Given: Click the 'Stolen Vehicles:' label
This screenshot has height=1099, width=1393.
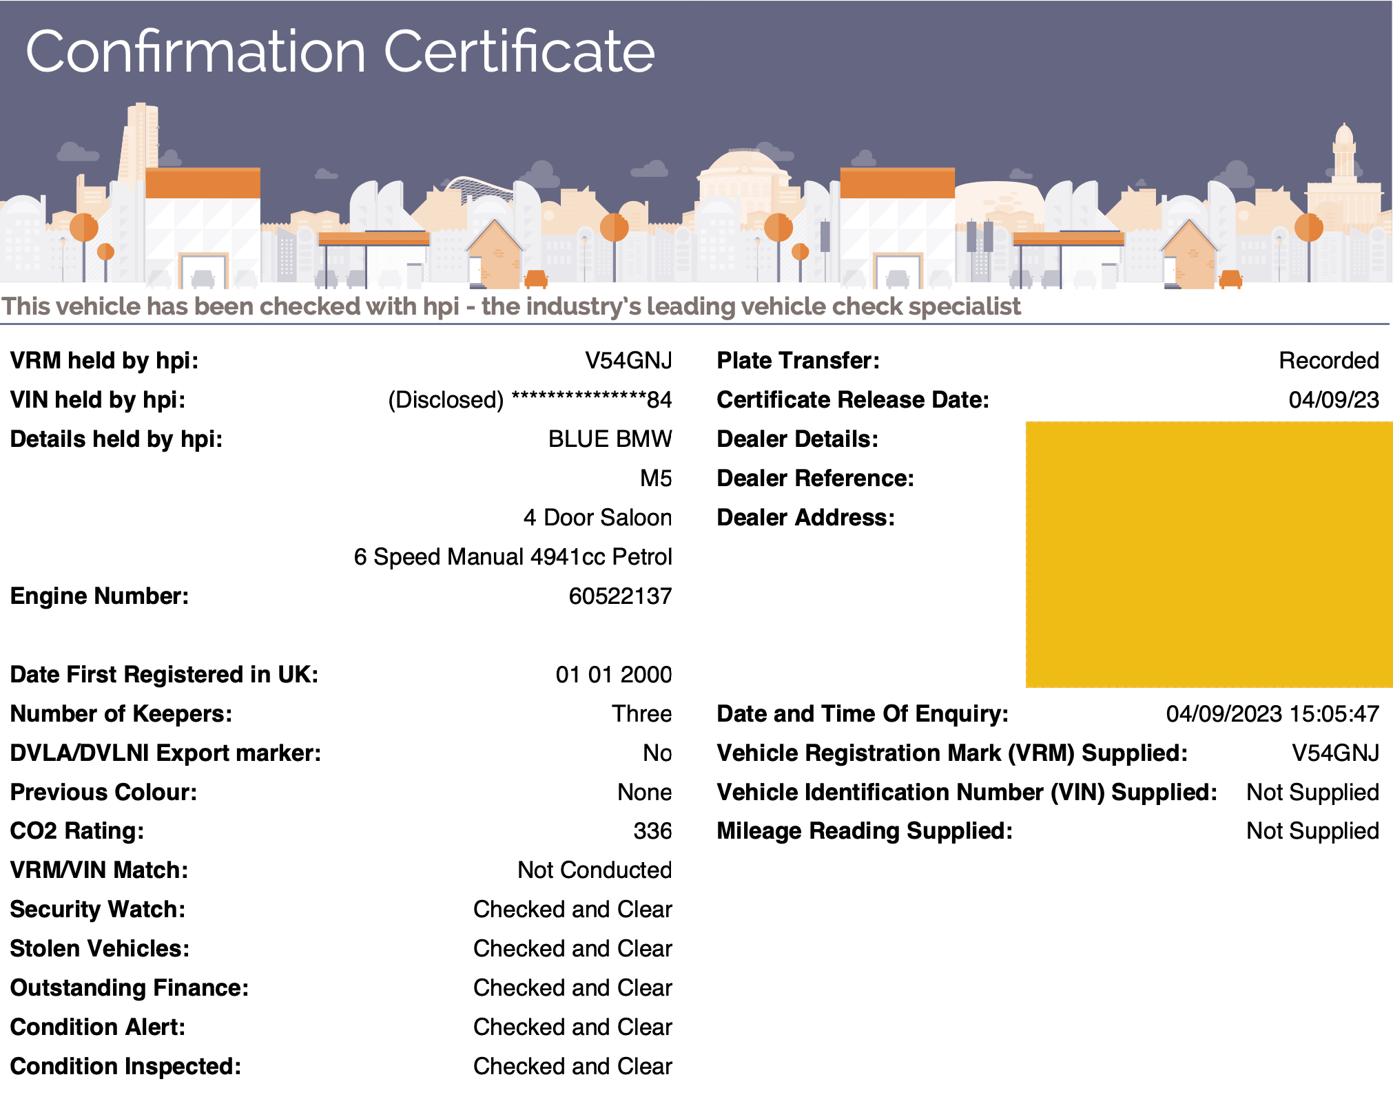Looking at the screenshot, I should click(100, 949).
